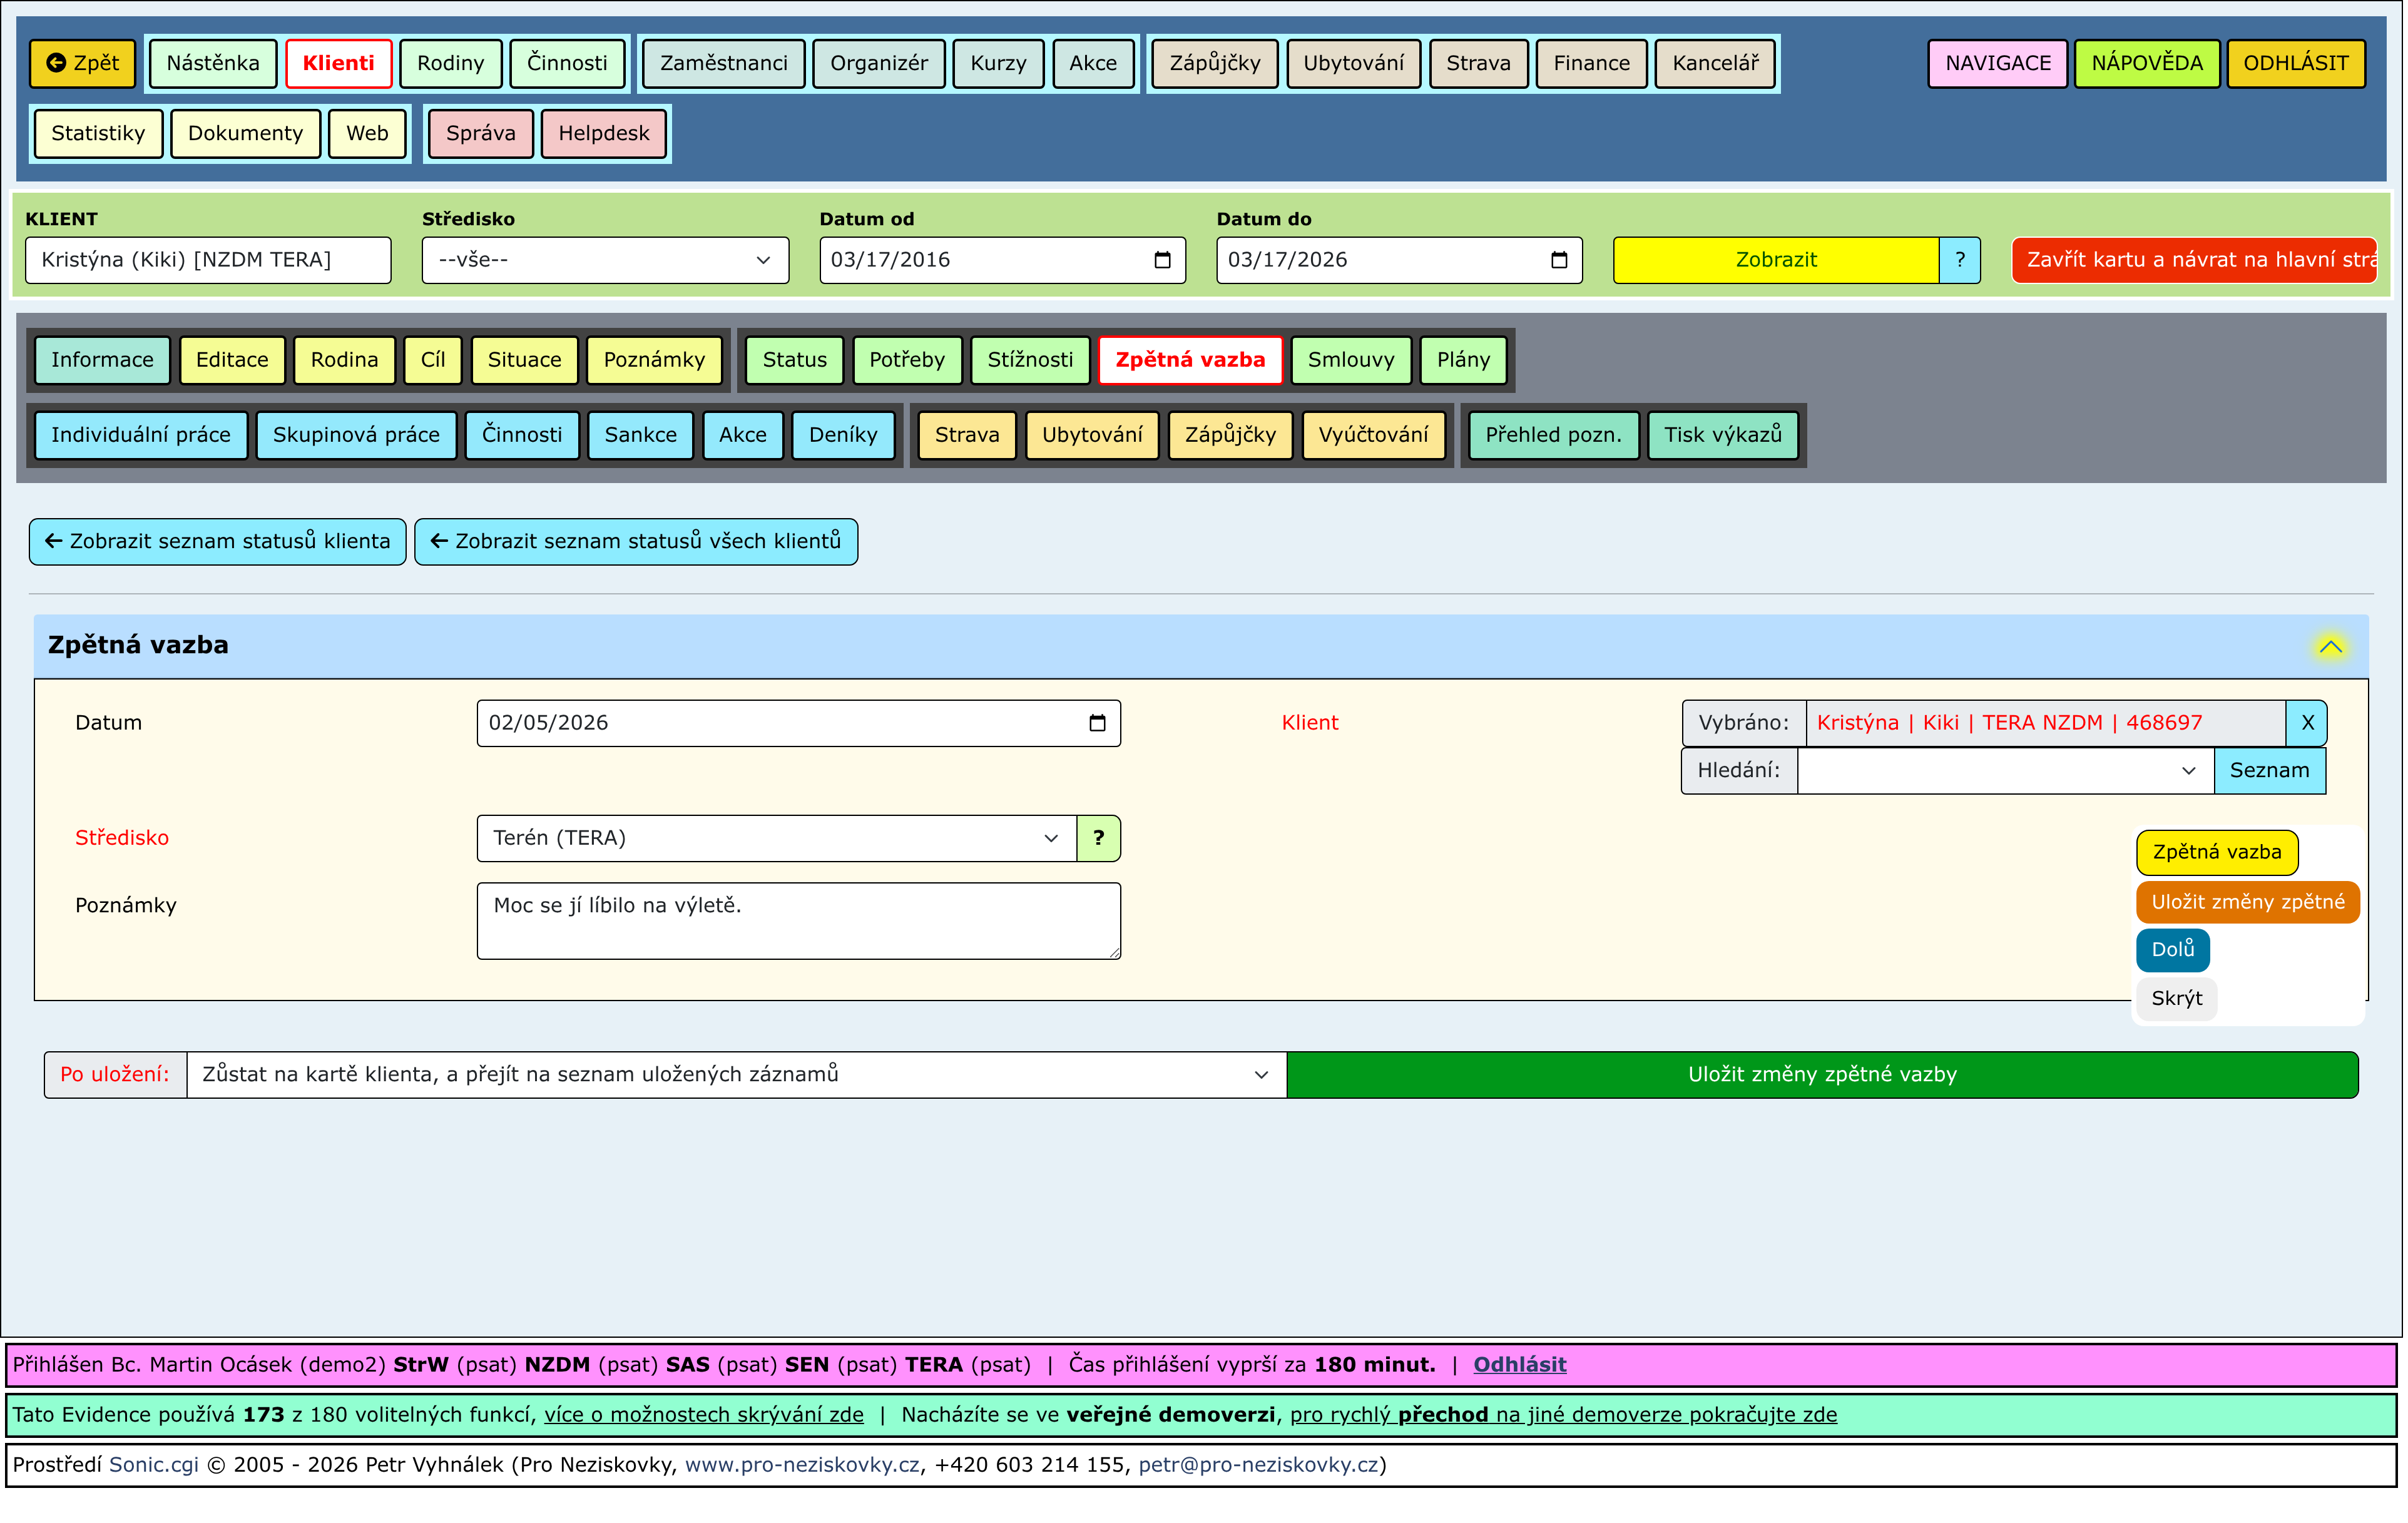This screenshot has width=2408, height=1523.
Task: Open the Individuální práce tab
Action: [x=141, y=435]
